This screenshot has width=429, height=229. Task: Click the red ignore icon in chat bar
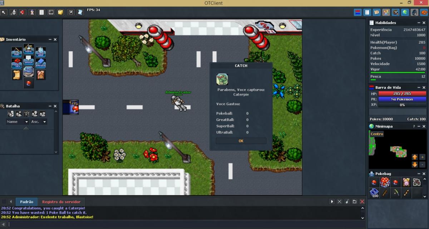pyautogui.click(x=362, y=202)
